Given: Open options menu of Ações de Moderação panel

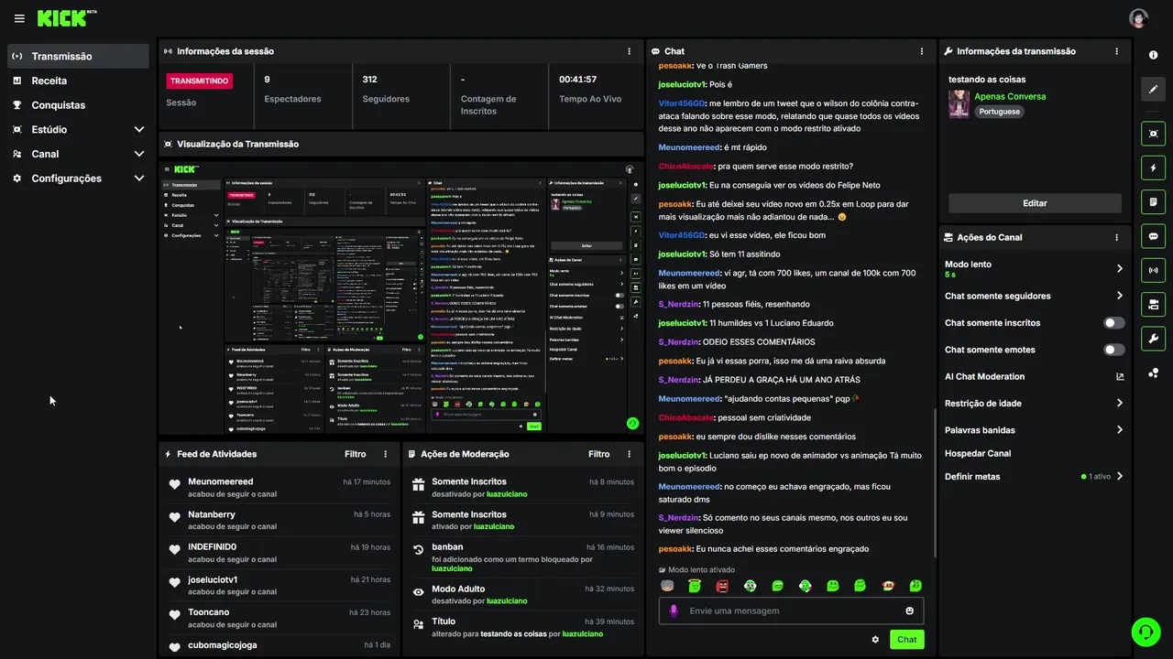Looking at the screenshot, I should (629, 454).
